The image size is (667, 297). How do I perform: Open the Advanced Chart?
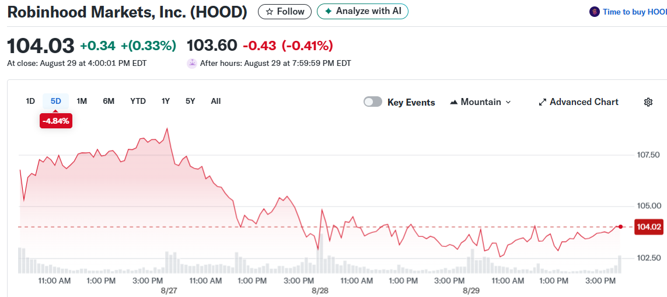tap(578, 102)
